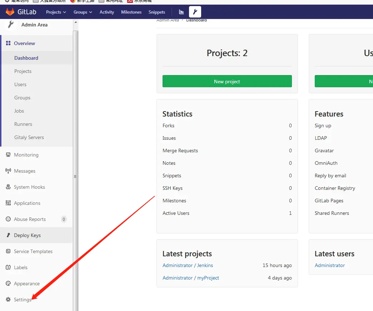This screenshot has height=311, width=373.
Task: Click the Abuse Reports count badge
Action: pos(64,219)
